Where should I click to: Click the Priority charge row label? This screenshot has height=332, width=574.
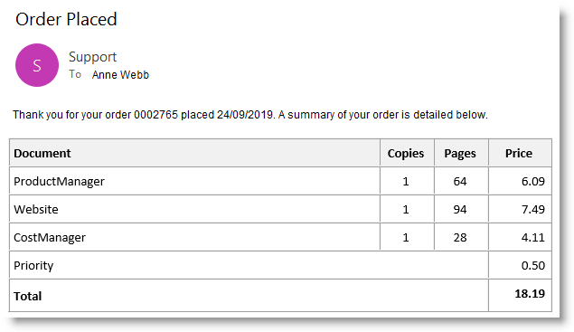coord(33,265)
